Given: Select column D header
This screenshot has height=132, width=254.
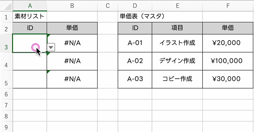Looking at the screenshot, I should click(135, 5).
